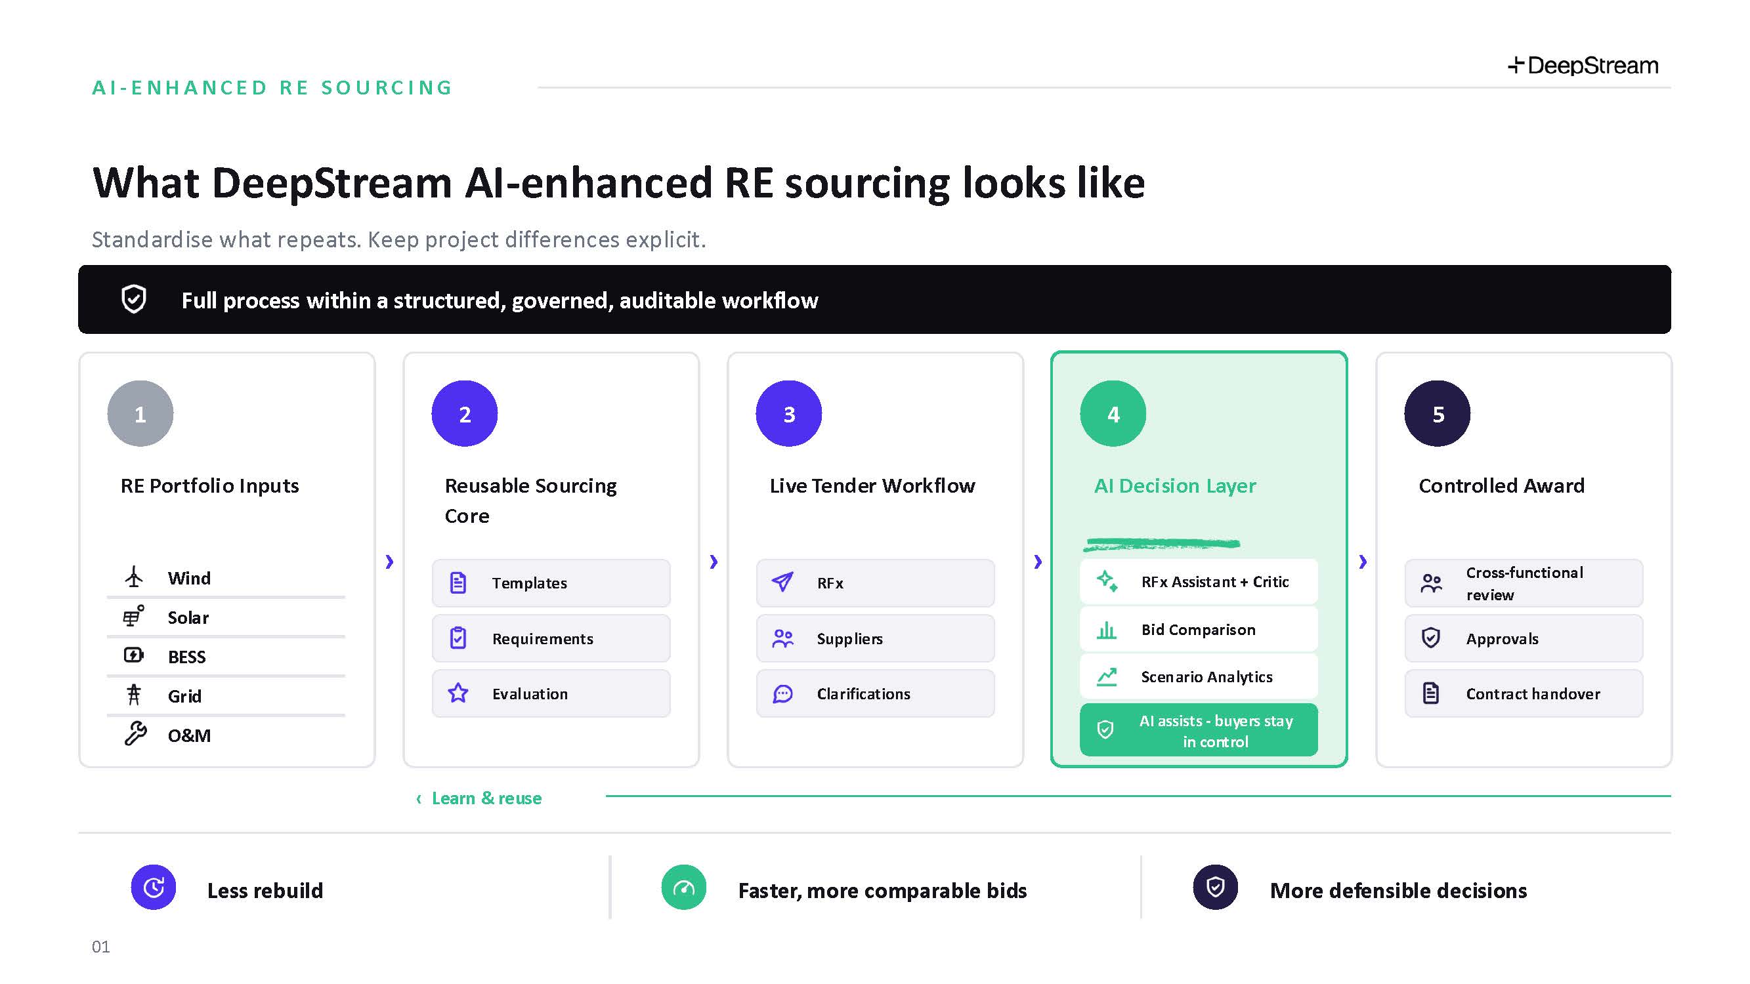
Task: Select the Bid Comparison tile
Action: (x=1199, y=630)
